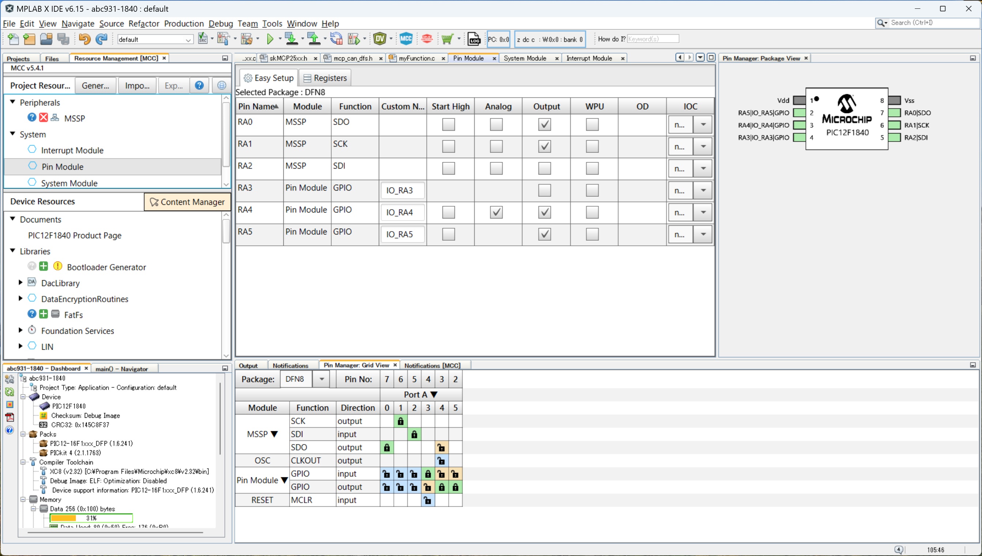
Task: Expand the Foundation Services library node
Action: click(20, 330)
